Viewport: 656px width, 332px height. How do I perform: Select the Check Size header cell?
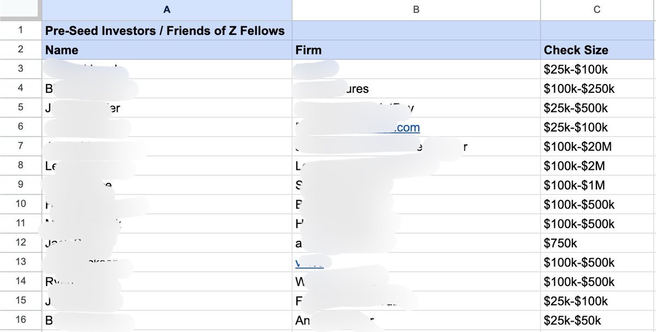tap(598, 50)
